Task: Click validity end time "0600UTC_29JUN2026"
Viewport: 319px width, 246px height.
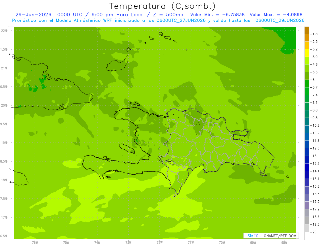Action: pos(280,20)
